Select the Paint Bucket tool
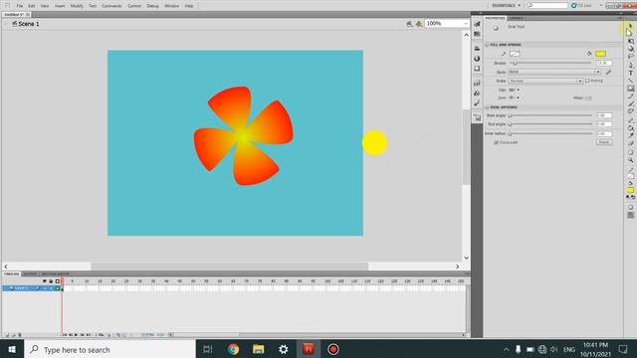 coord(630,128)
